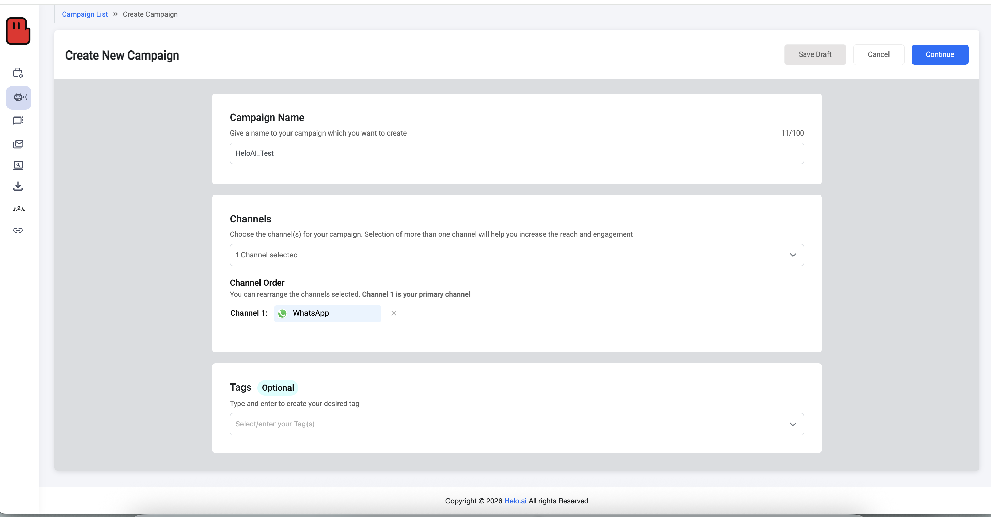The width and height of the screenshot is (991, 517).
Task: Expand the '1 Channel selected' dropdown
Action: (x=516, y=255)
